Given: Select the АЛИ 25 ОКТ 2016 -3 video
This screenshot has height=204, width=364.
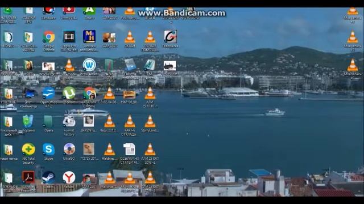Looking at the screenshot, I should point(150,177).
